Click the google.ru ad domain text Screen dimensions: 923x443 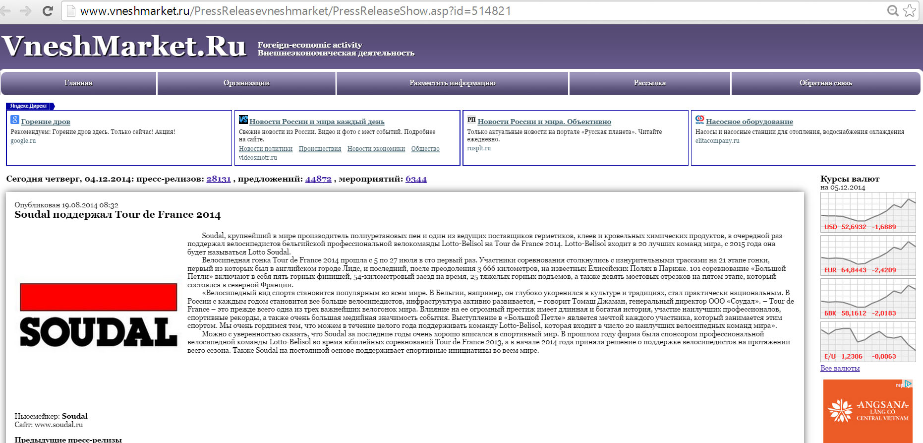pos(23,141)
